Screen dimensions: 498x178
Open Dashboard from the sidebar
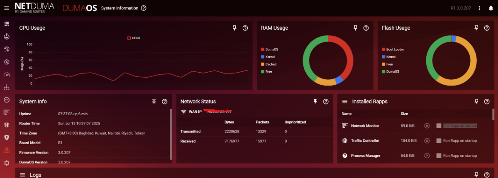pyautogui.click(x=6, y=24)
